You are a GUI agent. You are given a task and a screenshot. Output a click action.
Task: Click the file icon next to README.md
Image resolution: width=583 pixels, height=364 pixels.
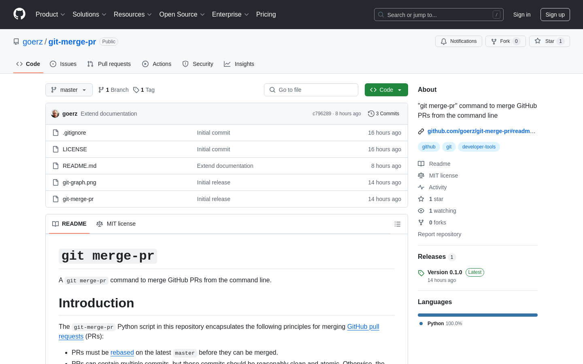(56, 166)
